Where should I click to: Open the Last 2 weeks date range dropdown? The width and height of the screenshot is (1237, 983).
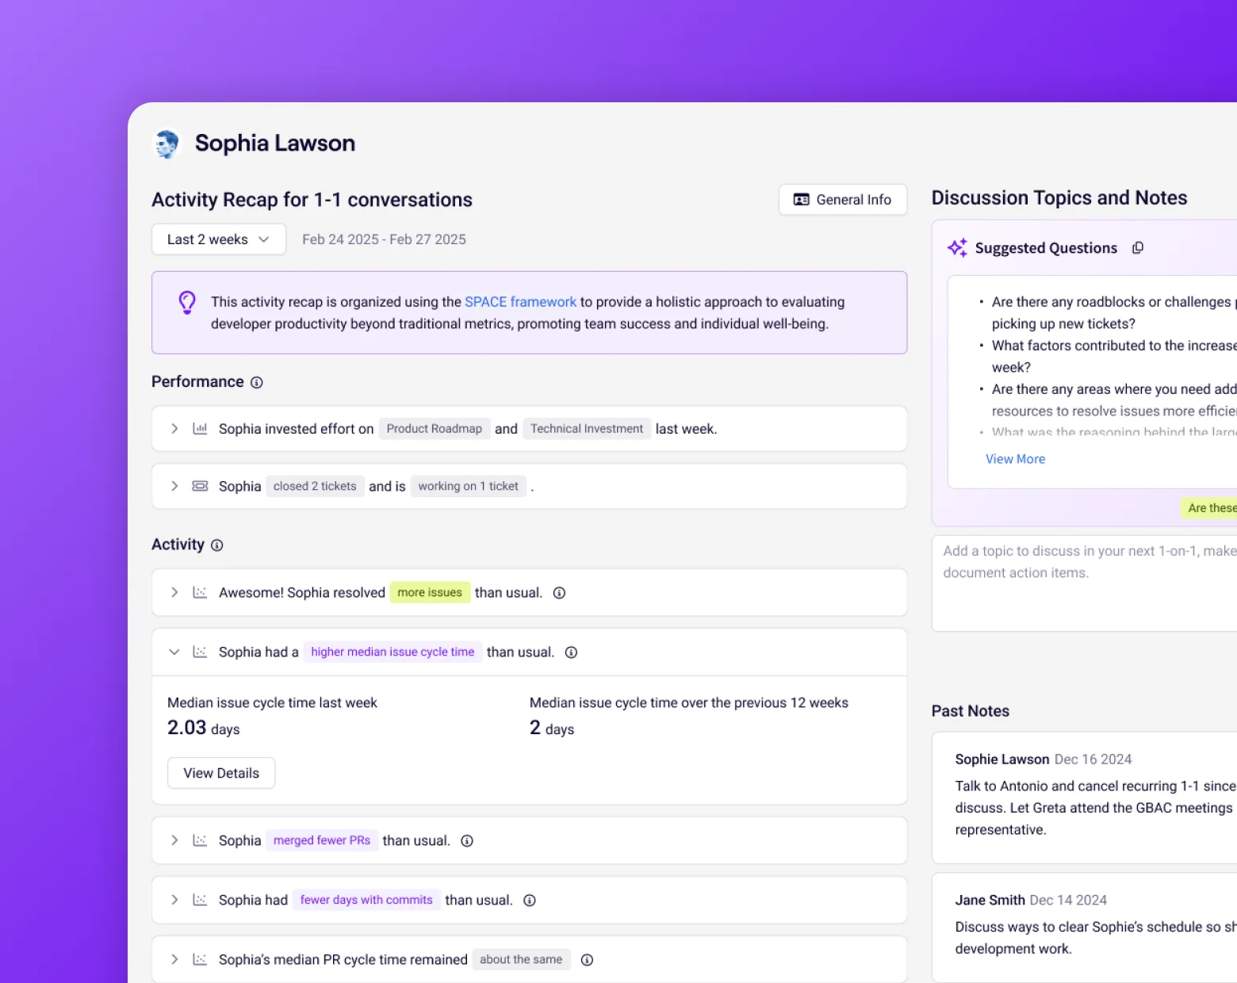point(218,239)
